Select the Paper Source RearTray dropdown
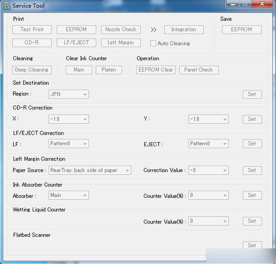The width and height of the screenshot is (276, 264). (x=90, y=170)
